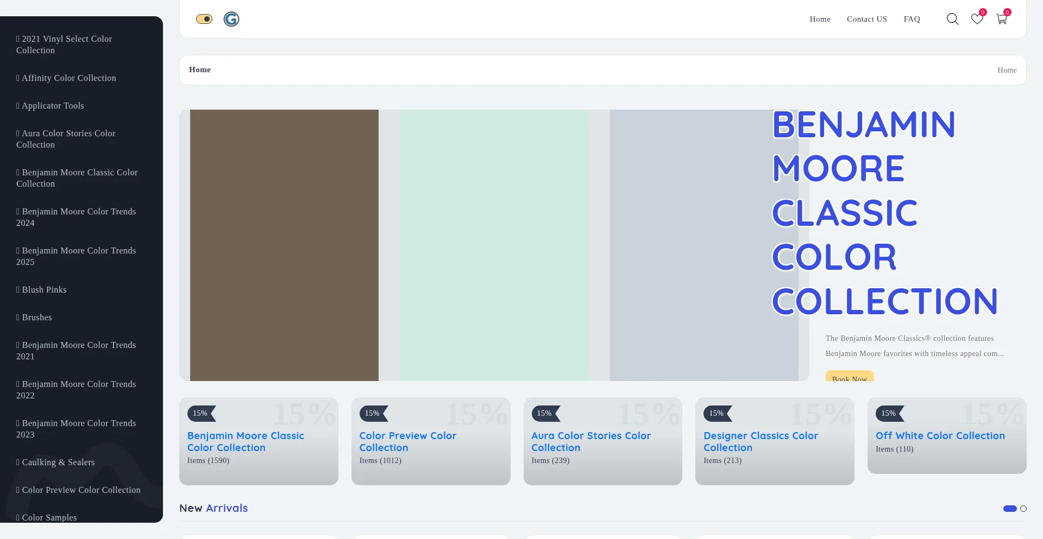Toggle the dark mode switch
Viewport: 1043px width, 539px height.
204,19
